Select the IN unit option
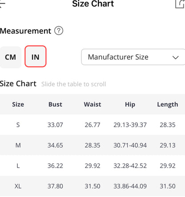 point(36,56)
